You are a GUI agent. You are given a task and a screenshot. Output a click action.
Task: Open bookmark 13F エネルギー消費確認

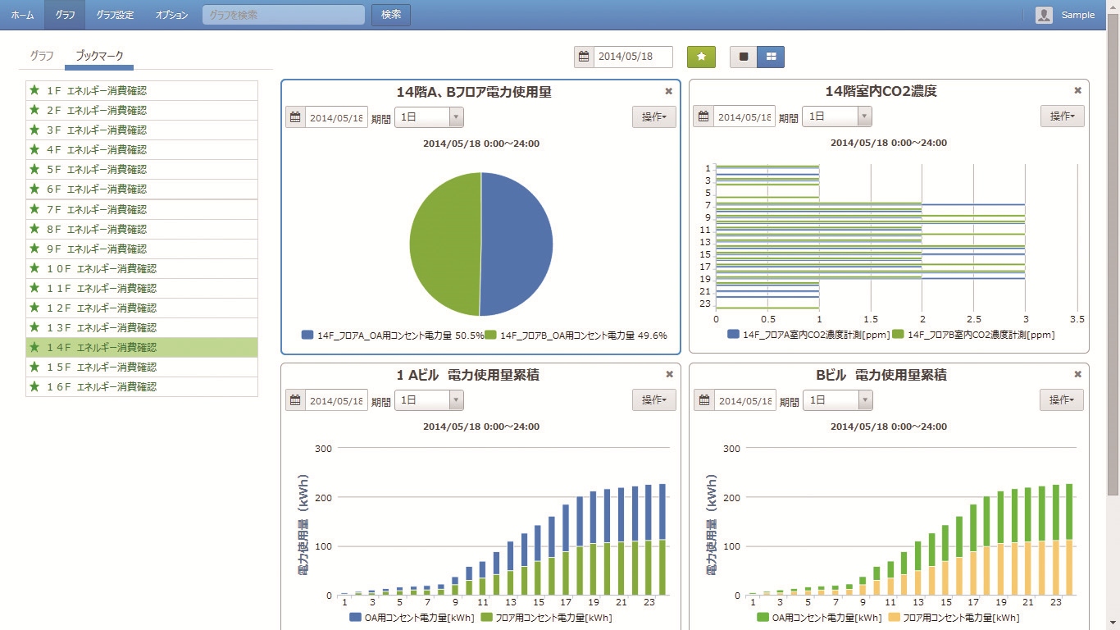[142, 327]
